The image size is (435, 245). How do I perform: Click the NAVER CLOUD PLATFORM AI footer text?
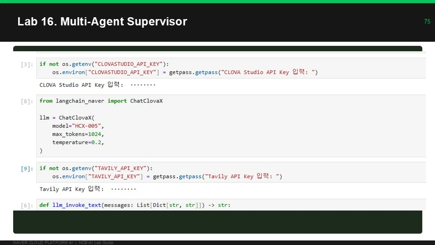click(43, 242)
